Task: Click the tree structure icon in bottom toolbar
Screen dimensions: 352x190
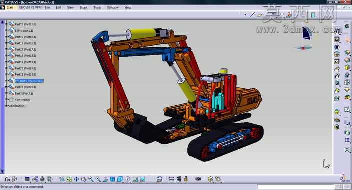Action: coord(35,179)
